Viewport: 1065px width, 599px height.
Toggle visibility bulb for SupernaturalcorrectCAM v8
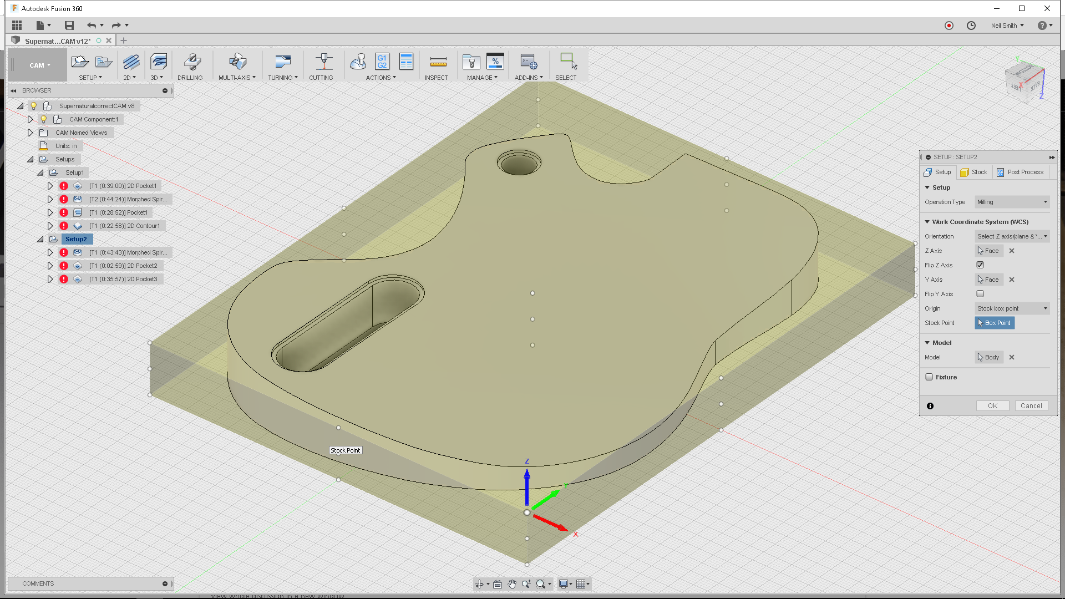(34, 105)
